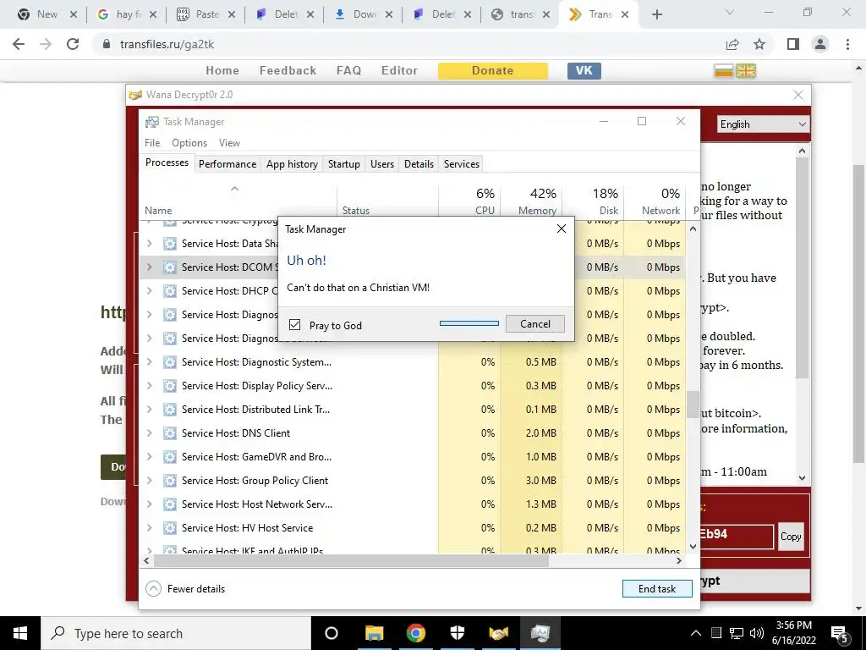Screen dimensions: 866x650
Task: Open Task Manager Options menu
Action: (189, 142)
